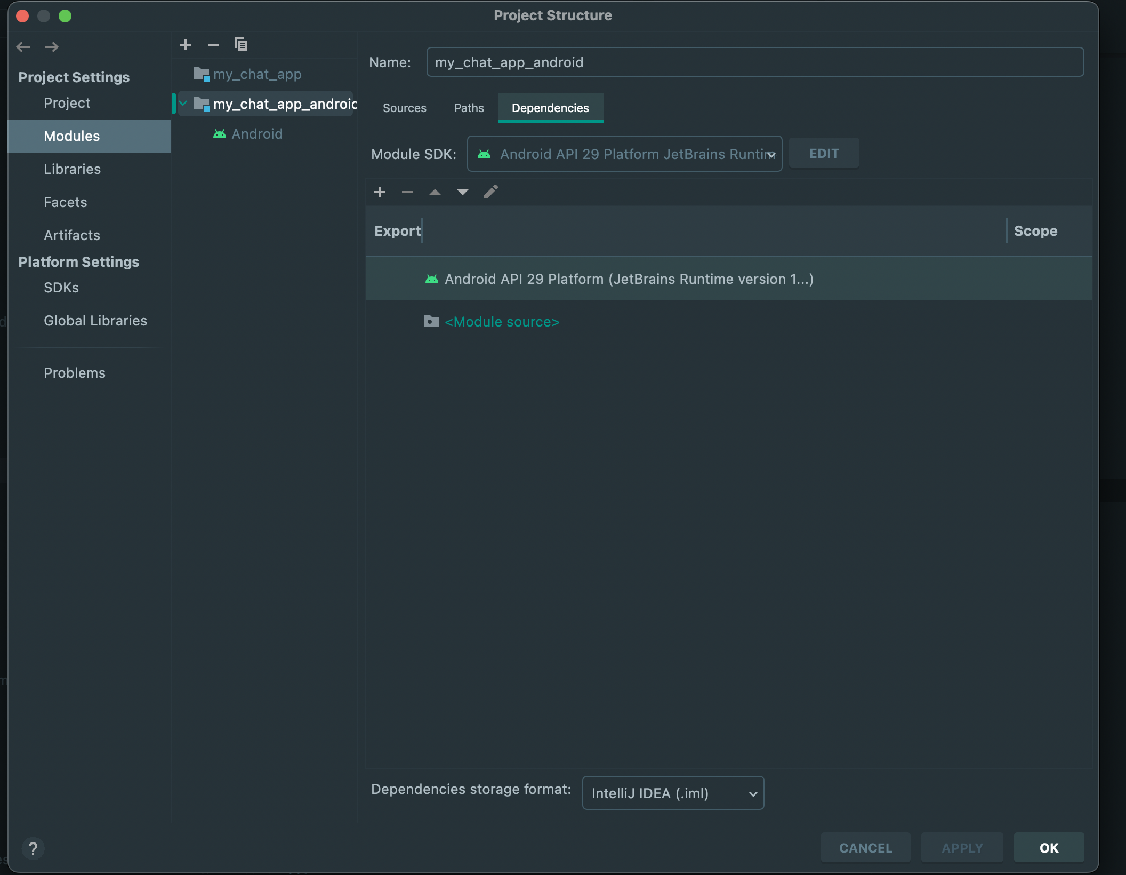Click the EDIT button beside Module SDK
Image resolution: width=1126 pixels, height=875 pixels.
coord(824,154)
